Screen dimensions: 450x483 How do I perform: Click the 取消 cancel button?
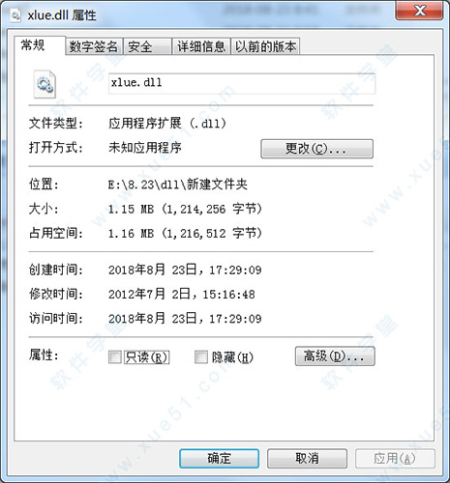(x=307, y=459)
